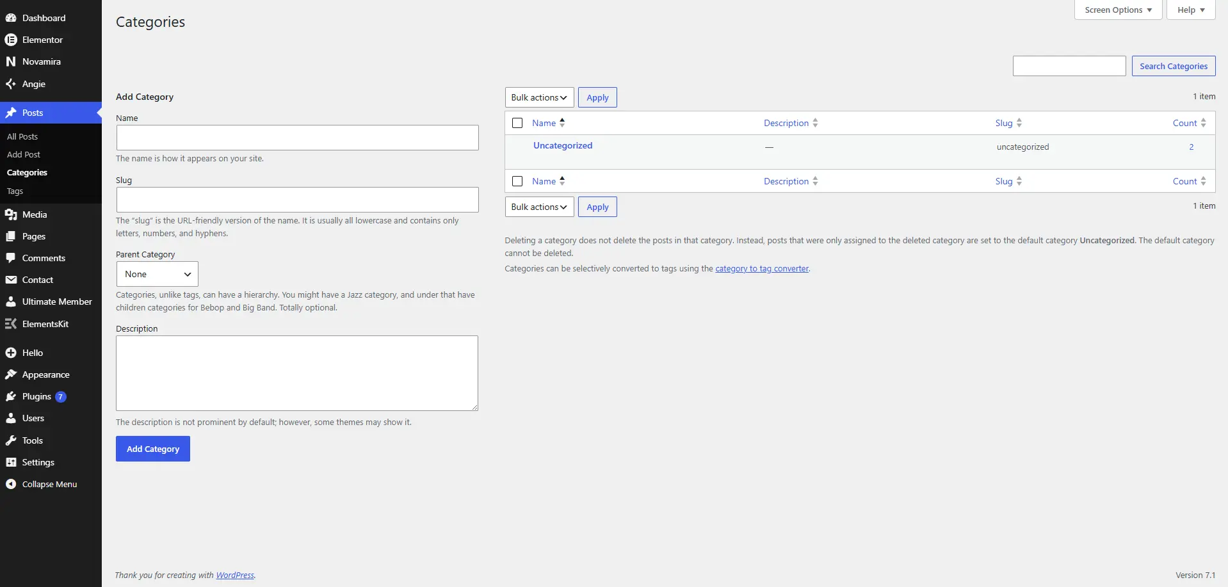Open All Posts submenu item

click(22, 136)
